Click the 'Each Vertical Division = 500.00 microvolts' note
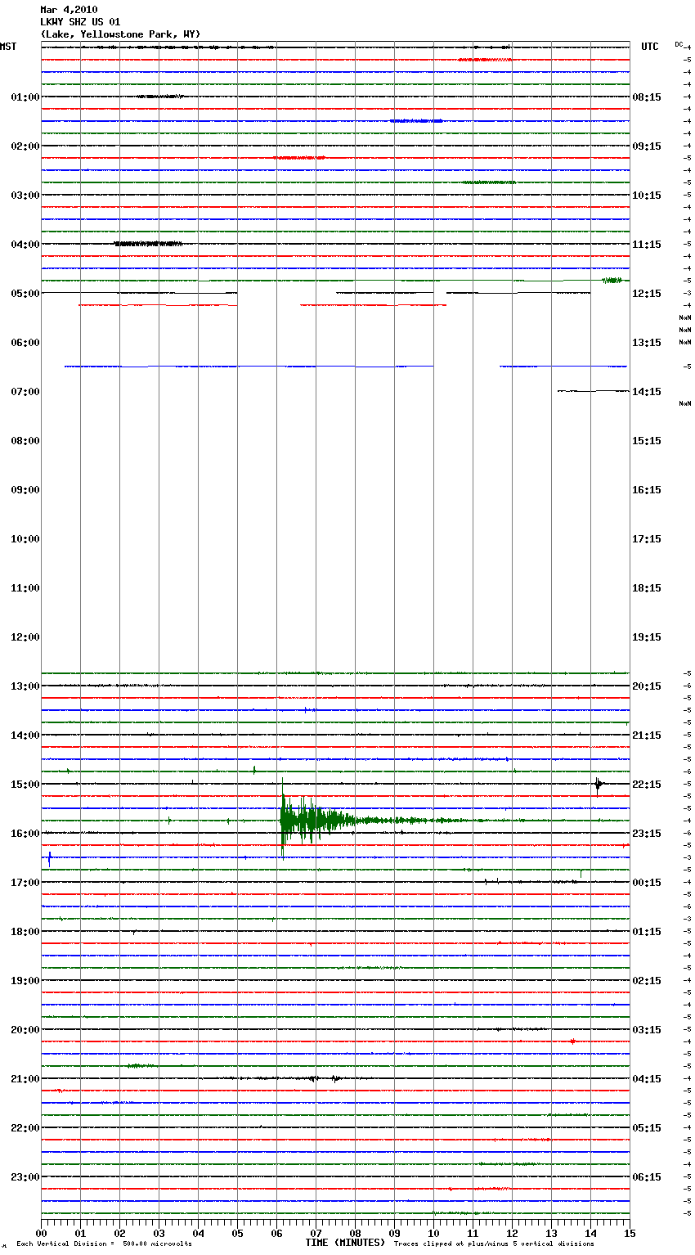The height and width of the screenshot is (1255, 695). 105,1244
